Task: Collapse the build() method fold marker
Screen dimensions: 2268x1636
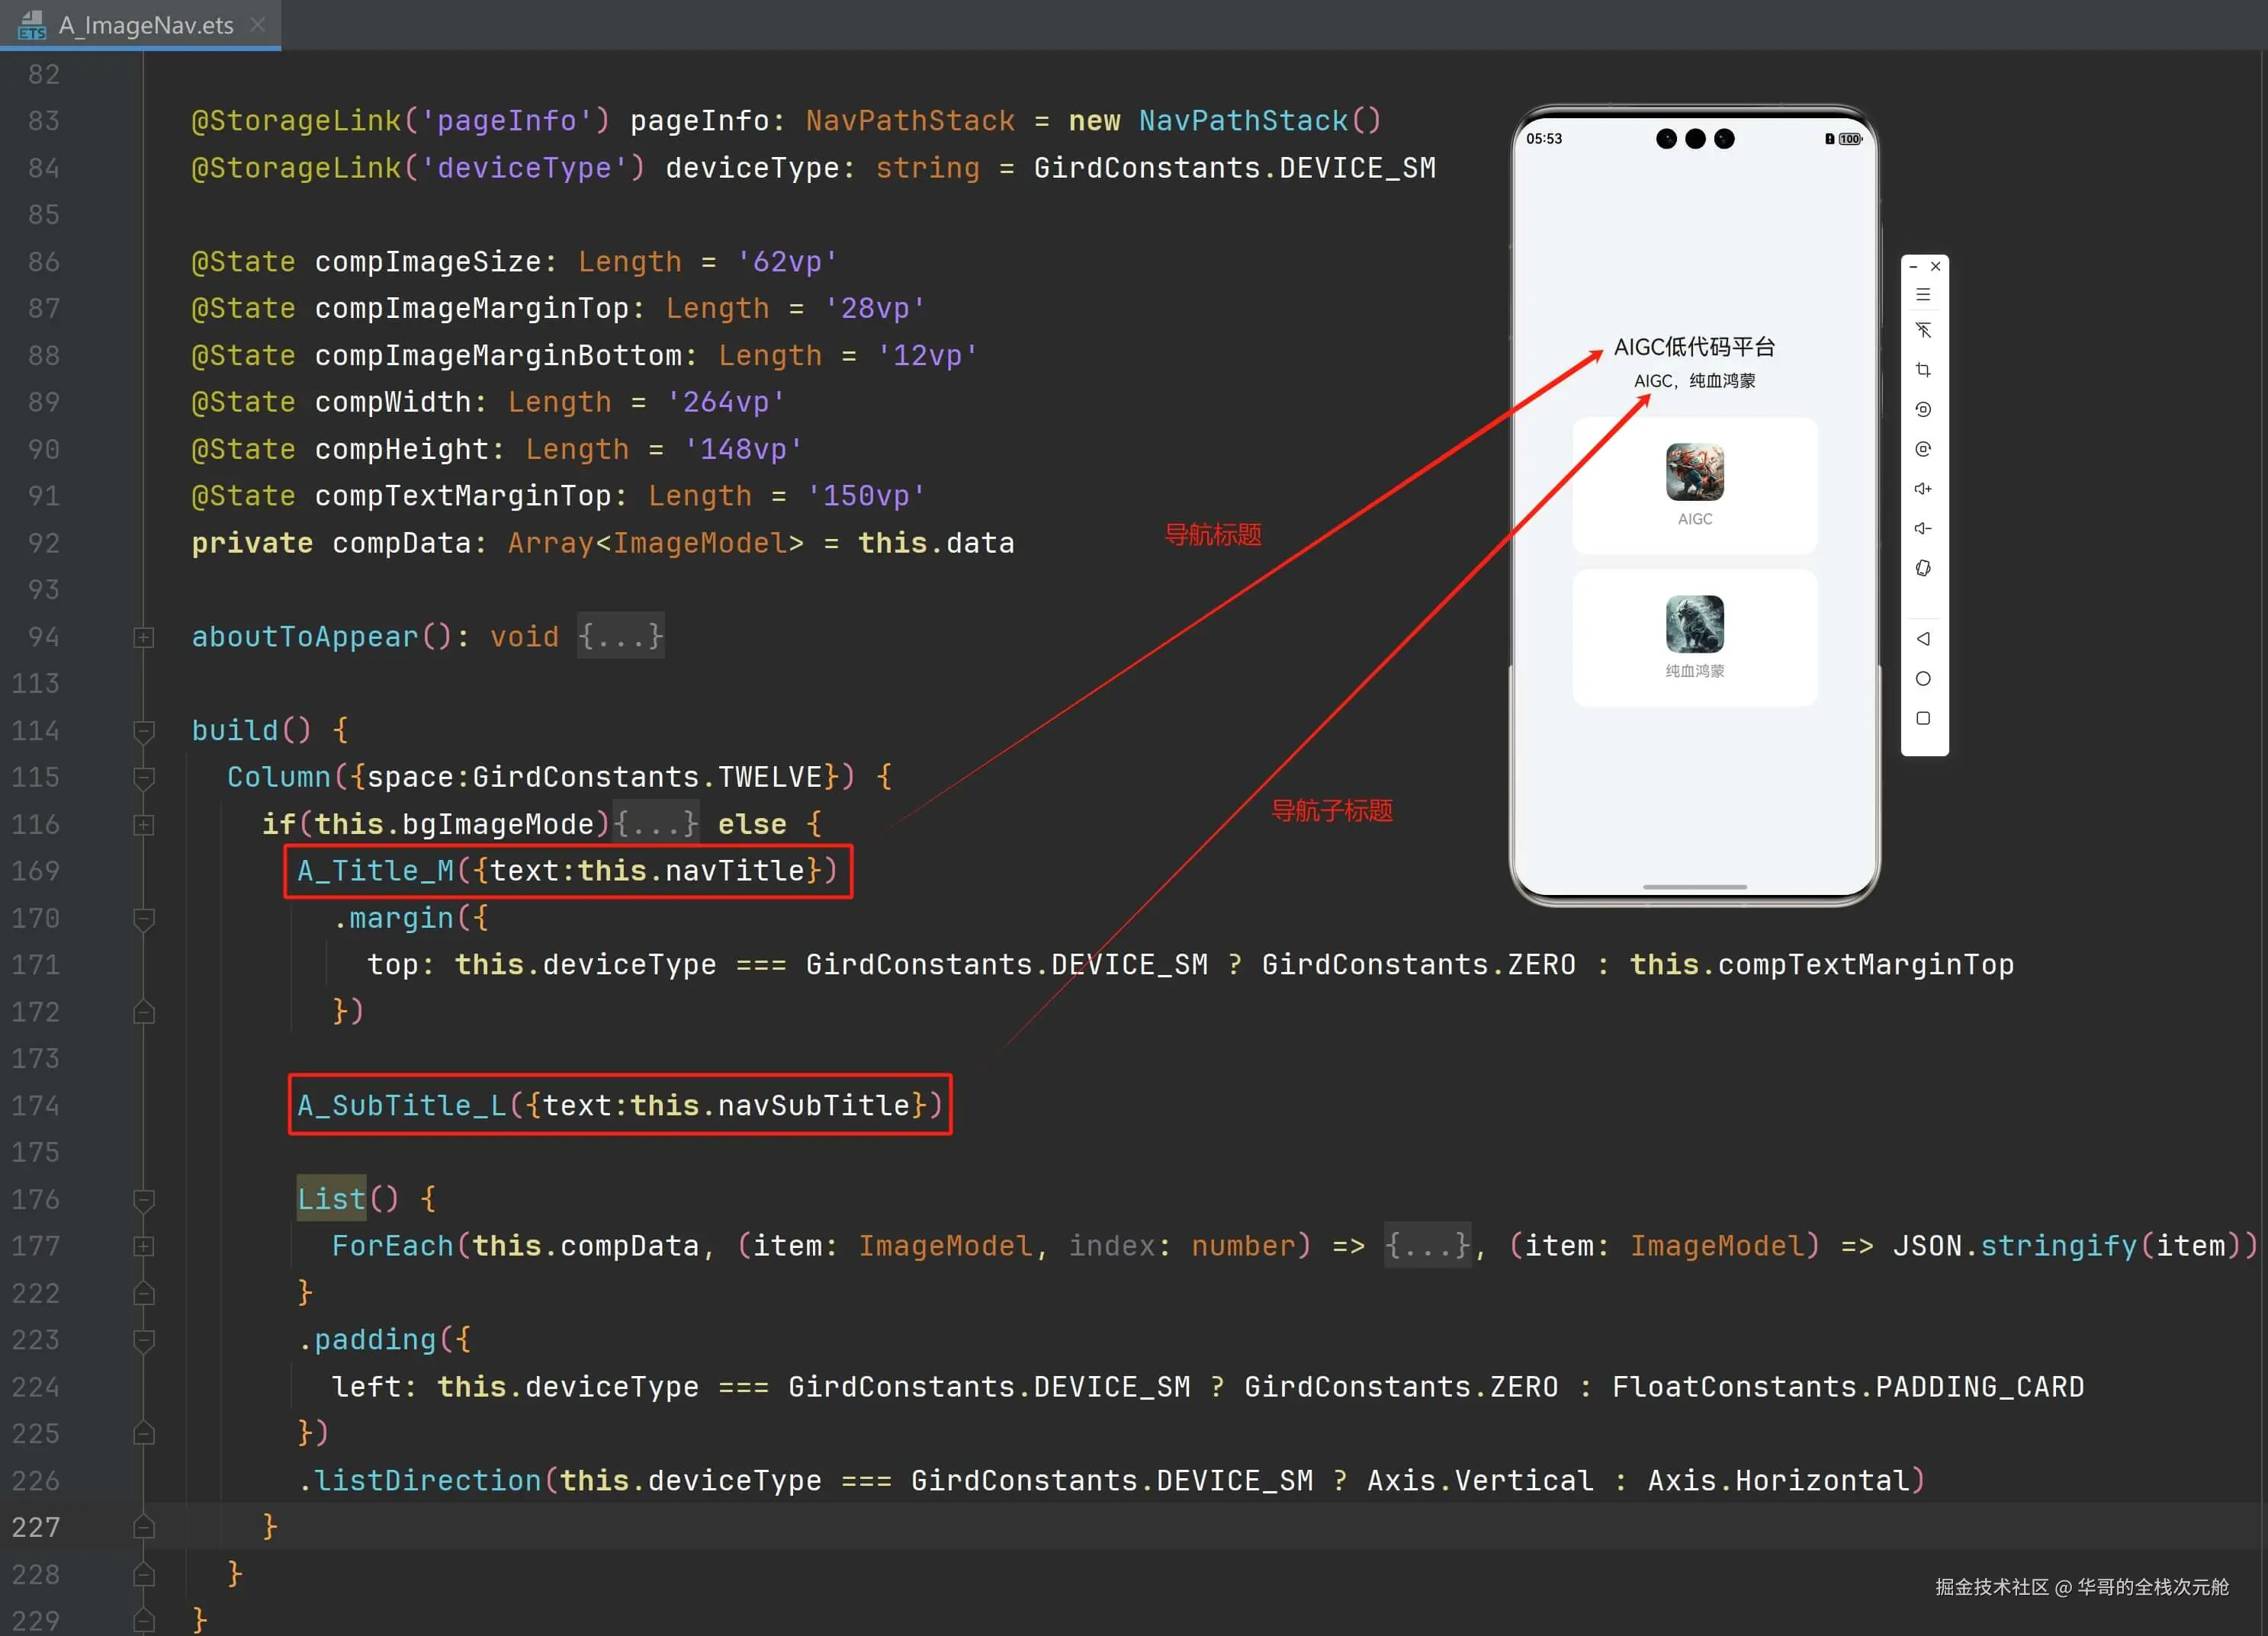Action: coord(144,730)
